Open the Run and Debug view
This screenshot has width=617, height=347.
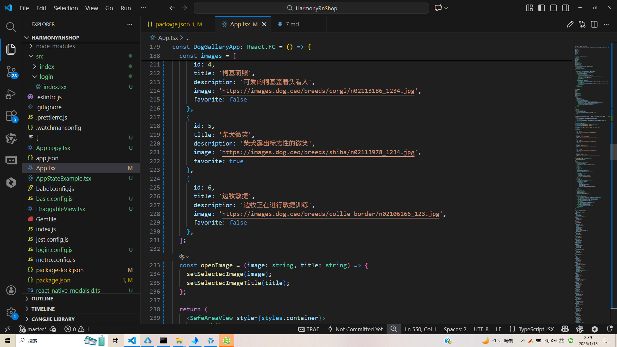pyautogui.click(x=11, y=94)
